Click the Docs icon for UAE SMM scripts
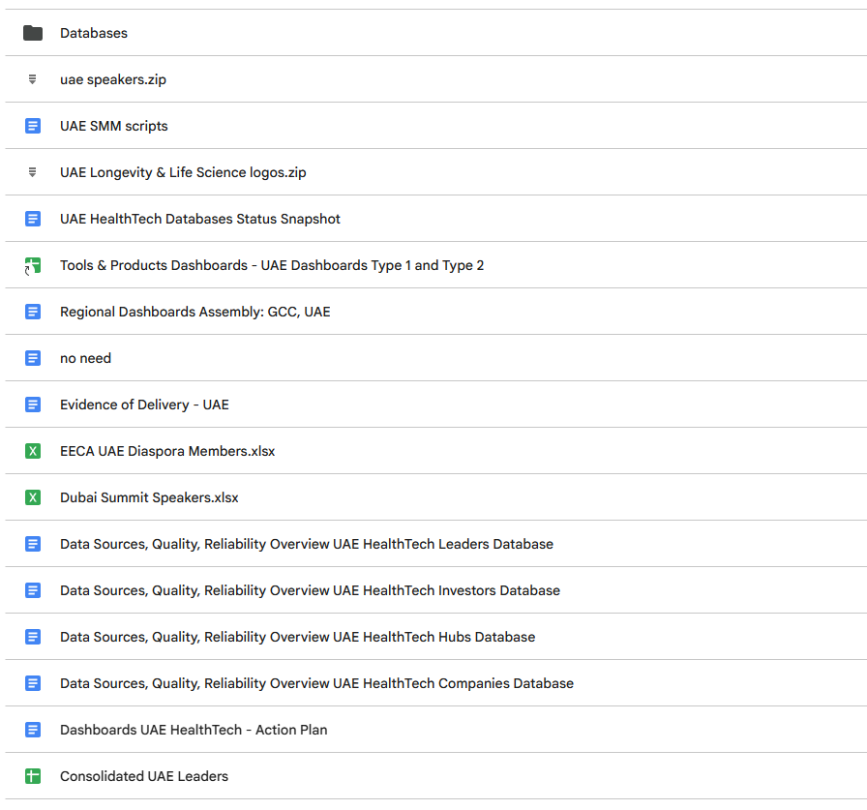Screen dimensions: 867x810 (x=33, y=126)
